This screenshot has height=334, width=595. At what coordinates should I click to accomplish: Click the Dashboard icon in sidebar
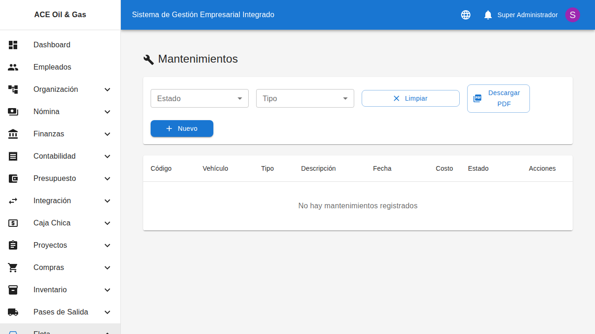[x=13, y=45]
